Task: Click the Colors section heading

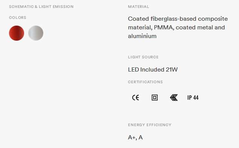Action: pos(18,18)
